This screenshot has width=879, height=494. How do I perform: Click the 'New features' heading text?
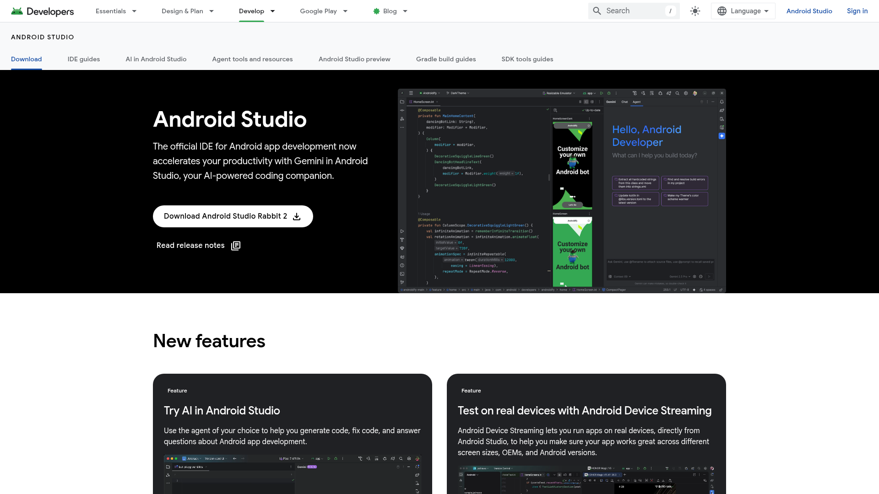point(209,341)
